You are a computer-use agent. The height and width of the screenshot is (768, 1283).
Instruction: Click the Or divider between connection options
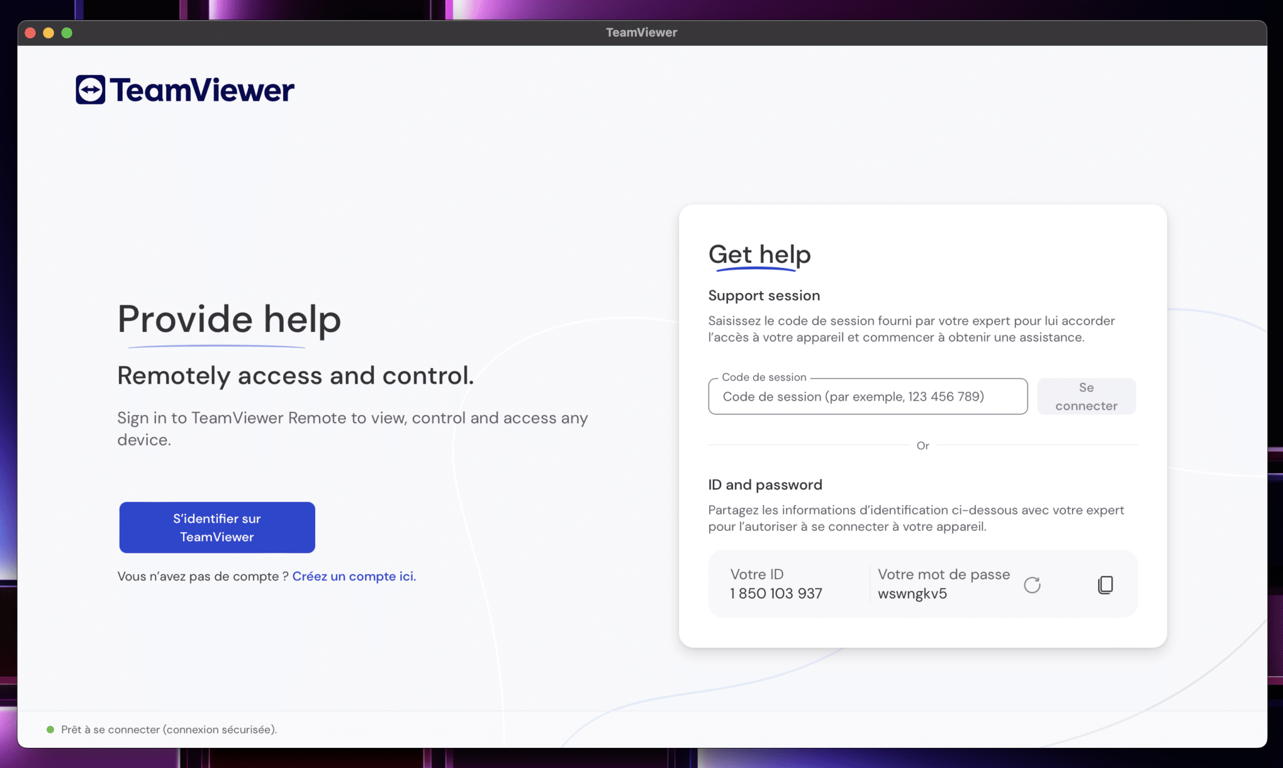[x=922, y=446]
